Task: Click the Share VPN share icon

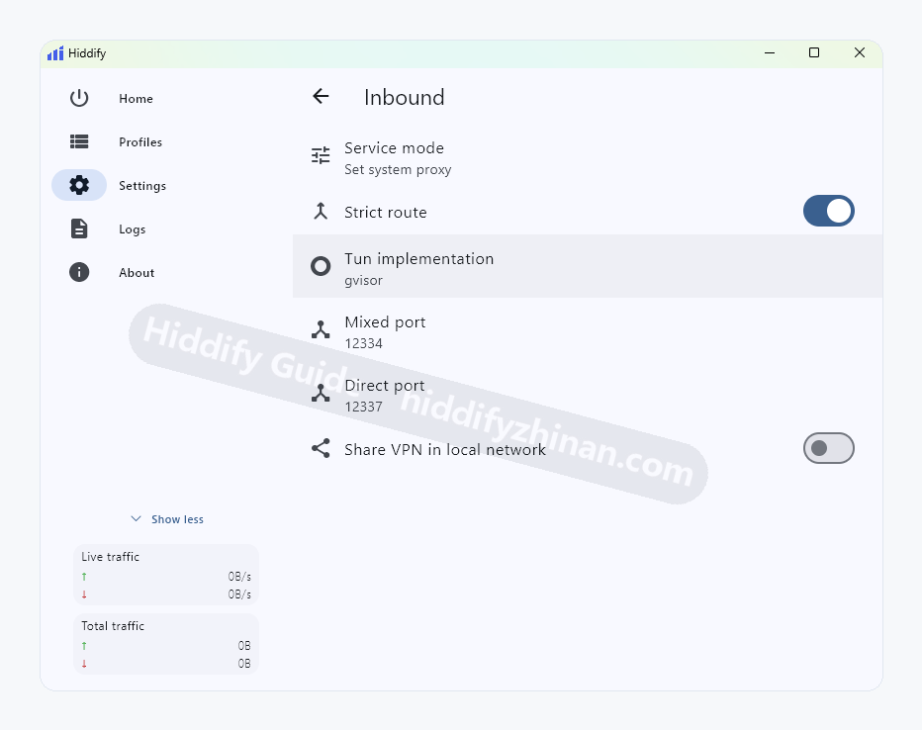Action: (x=321, y=448)
